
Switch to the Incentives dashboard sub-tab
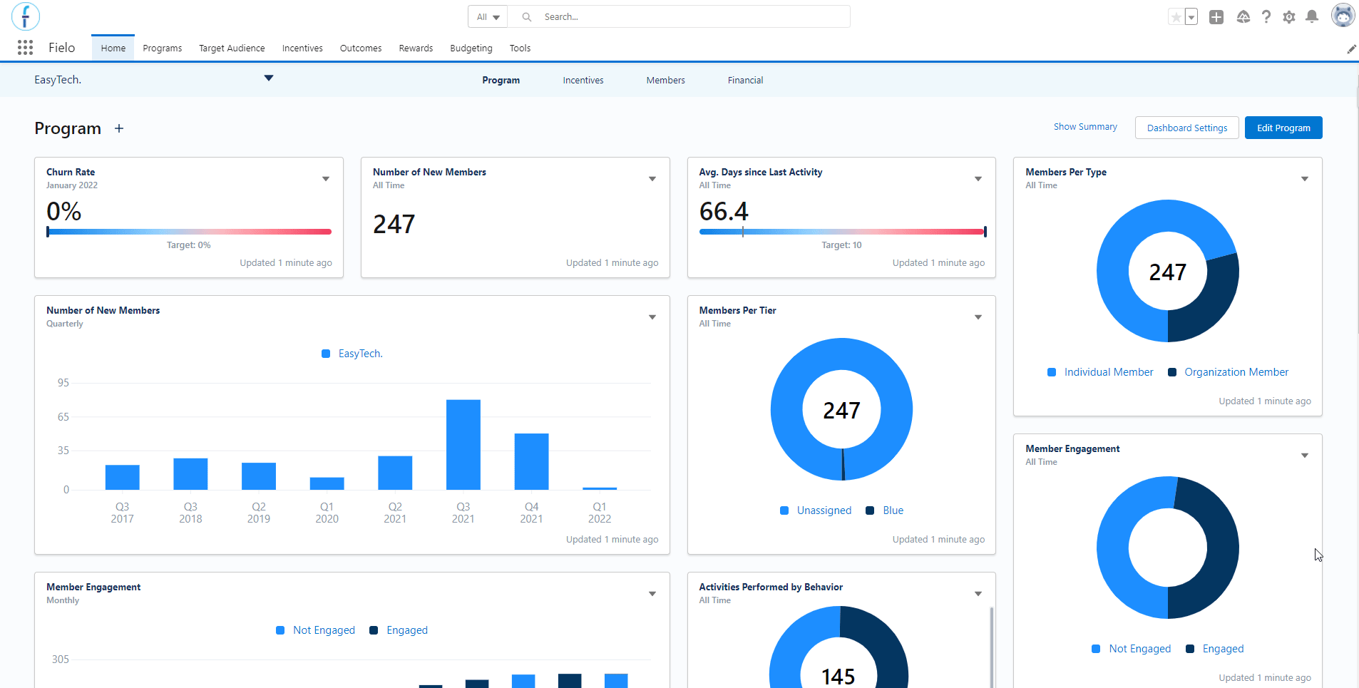pyautogui.click(x=583, y=81)
